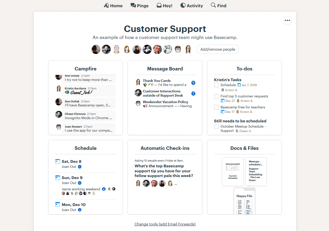Image resolution: width=329 pixels, height=231 pixels.
Task: Check the Schedule to-do checkbox
Action: tap(217, 85)
